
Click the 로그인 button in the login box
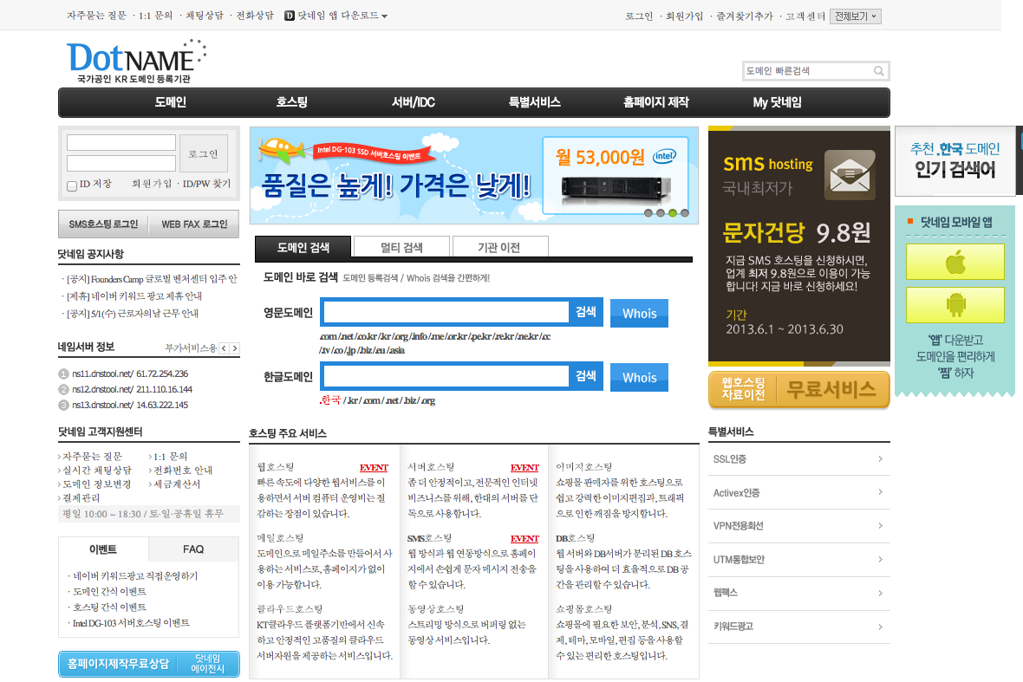[204, 154]
